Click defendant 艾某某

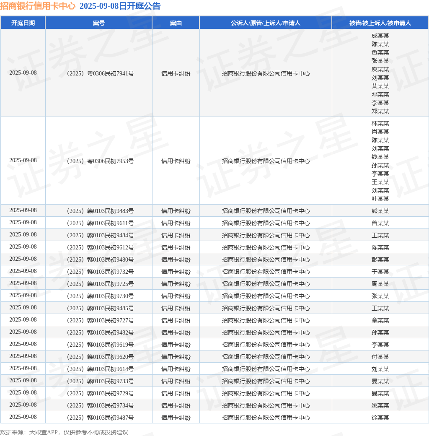coord(380,86)
